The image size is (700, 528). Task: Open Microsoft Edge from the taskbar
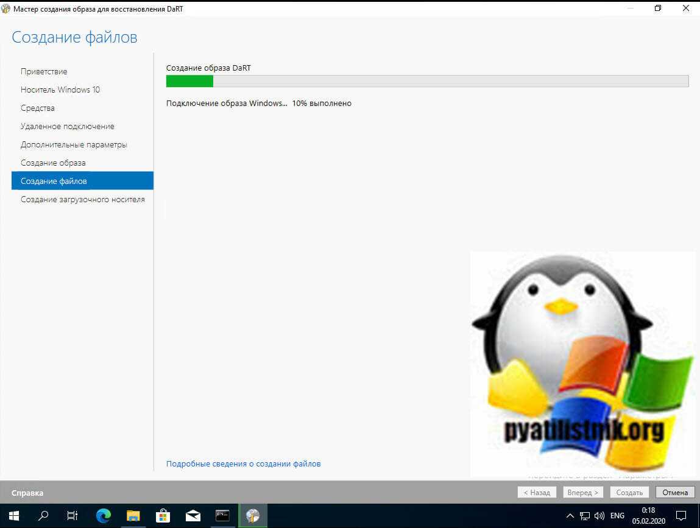coord(104,515)
